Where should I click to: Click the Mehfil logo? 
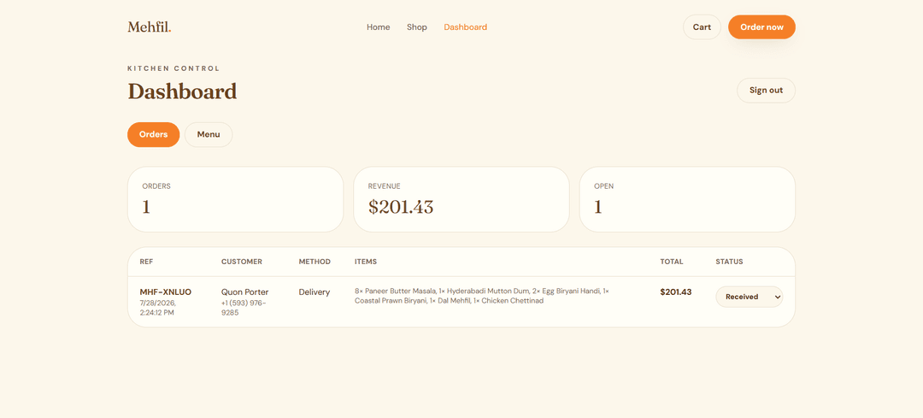[x=150, y=27]
